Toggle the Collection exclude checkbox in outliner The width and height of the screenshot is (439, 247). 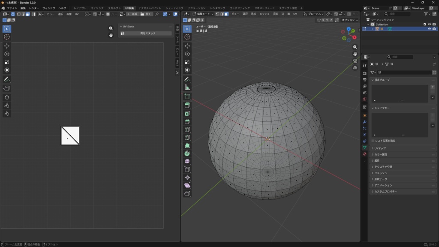pos(425,24)
